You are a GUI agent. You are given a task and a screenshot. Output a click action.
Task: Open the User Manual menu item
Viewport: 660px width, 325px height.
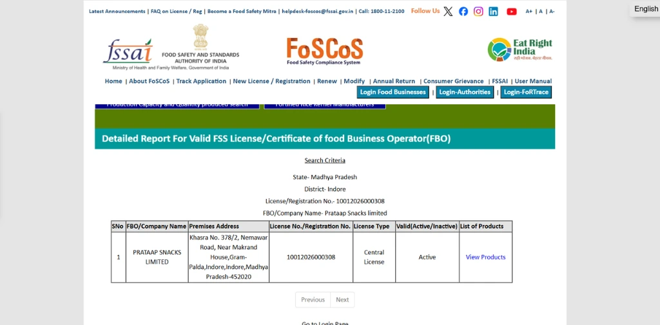533,81
